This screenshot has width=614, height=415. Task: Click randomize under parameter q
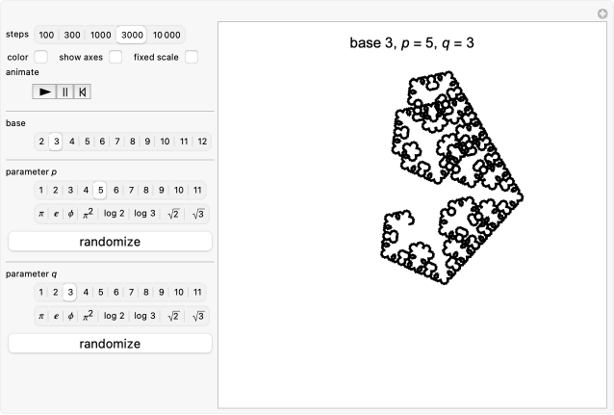[x=110, y=344]
